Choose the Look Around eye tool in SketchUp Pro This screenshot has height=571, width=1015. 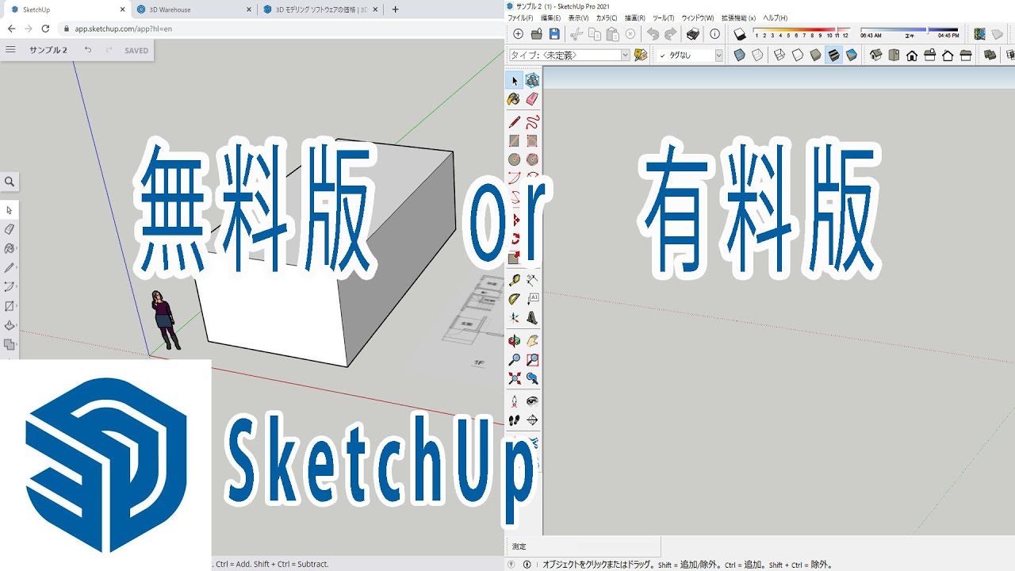click(x=532, y=401)
